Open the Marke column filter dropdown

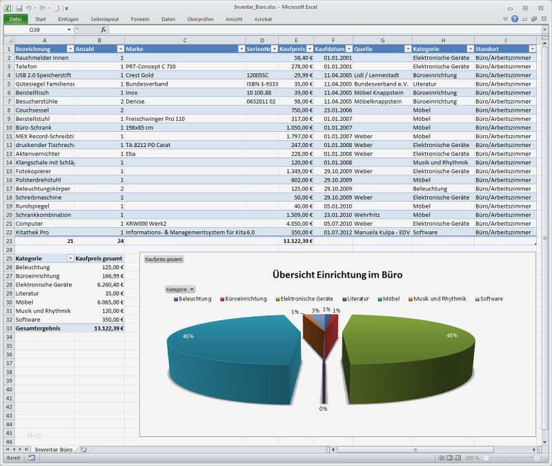point(241,49)
